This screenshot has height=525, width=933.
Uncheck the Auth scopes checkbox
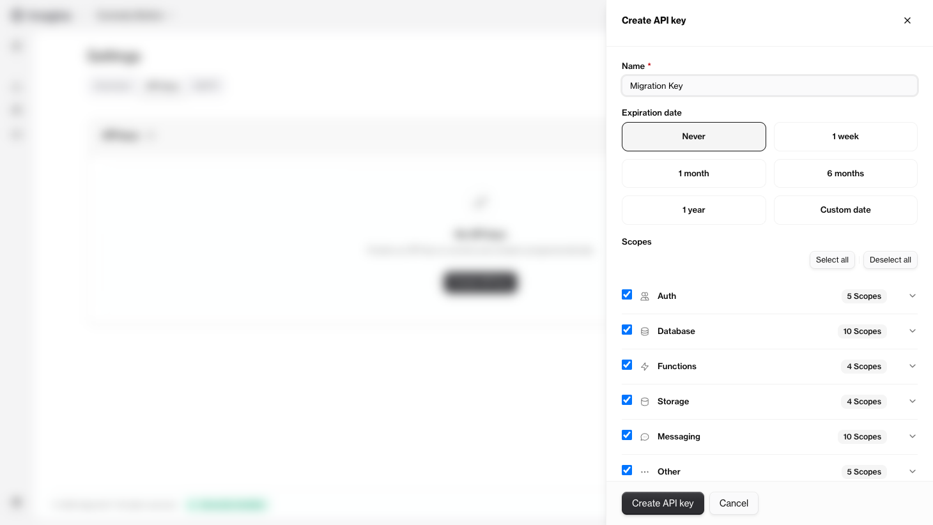point(627,294)
